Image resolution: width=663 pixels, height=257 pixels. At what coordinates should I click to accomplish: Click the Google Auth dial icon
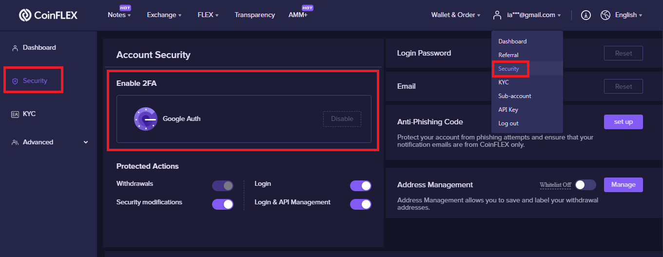tap(145, 119)
